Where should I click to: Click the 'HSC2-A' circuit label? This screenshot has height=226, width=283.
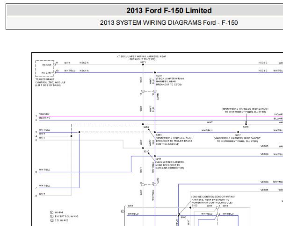(x=84, y=63)
